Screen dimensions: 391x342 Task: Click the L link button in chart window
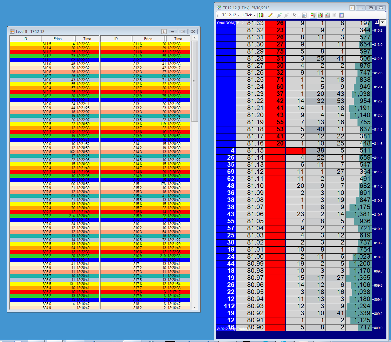(x=352, y=8)
